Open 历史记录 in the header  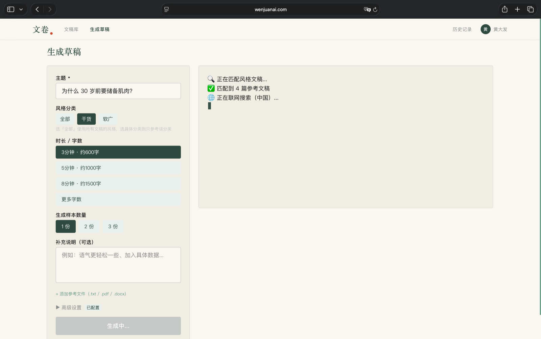pos(462,29)
